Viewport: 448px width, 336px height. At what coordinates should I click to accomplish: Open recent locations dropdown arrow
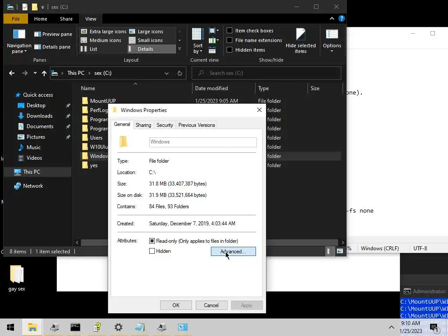(35, 73)
